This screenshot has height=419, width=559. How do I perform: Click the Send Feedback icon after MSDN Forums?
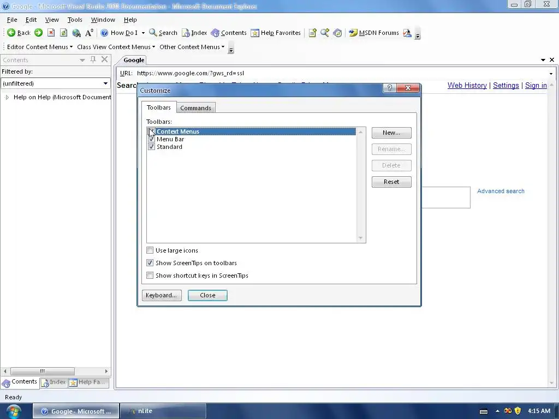(407, 33)
